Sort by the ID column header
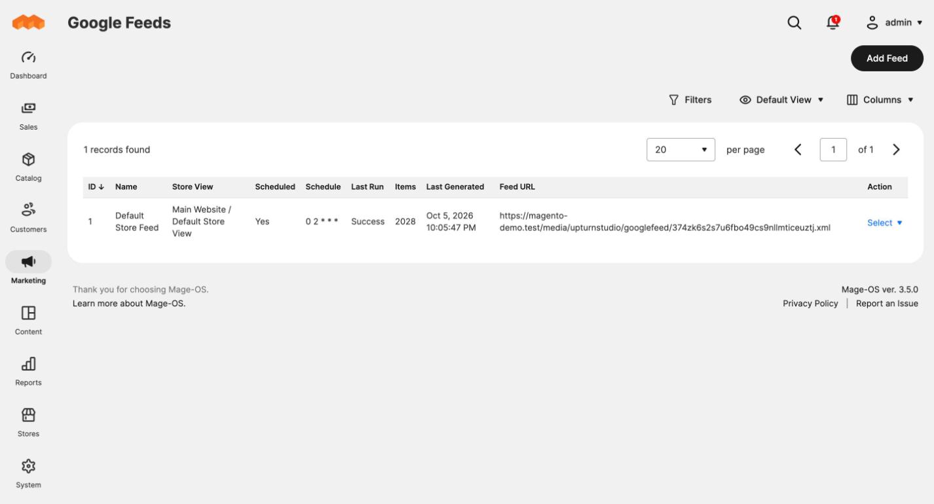Viewport: 934px width, 504px height. 96,187
